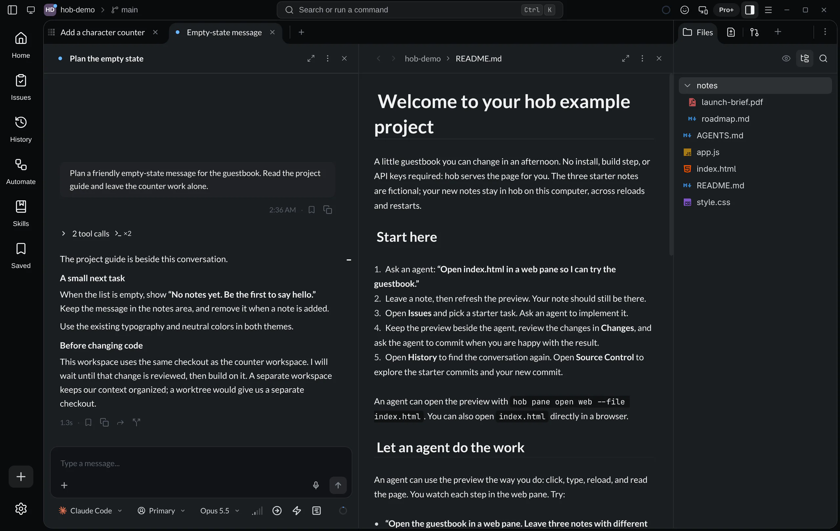
Task: Copy the user message at 2:36 AM
Action: click(327, 210)
